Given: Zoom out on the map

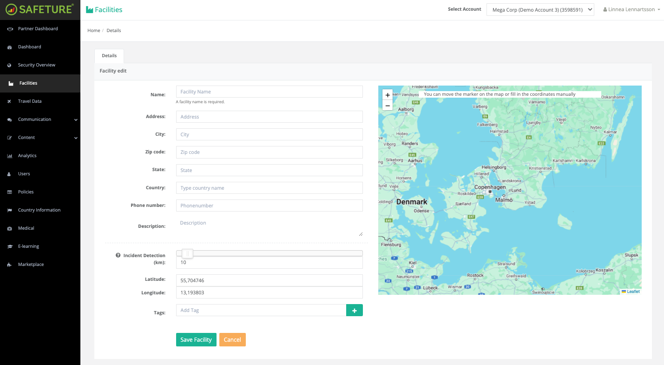Looking at the screenshot, I should pos(388,106).
